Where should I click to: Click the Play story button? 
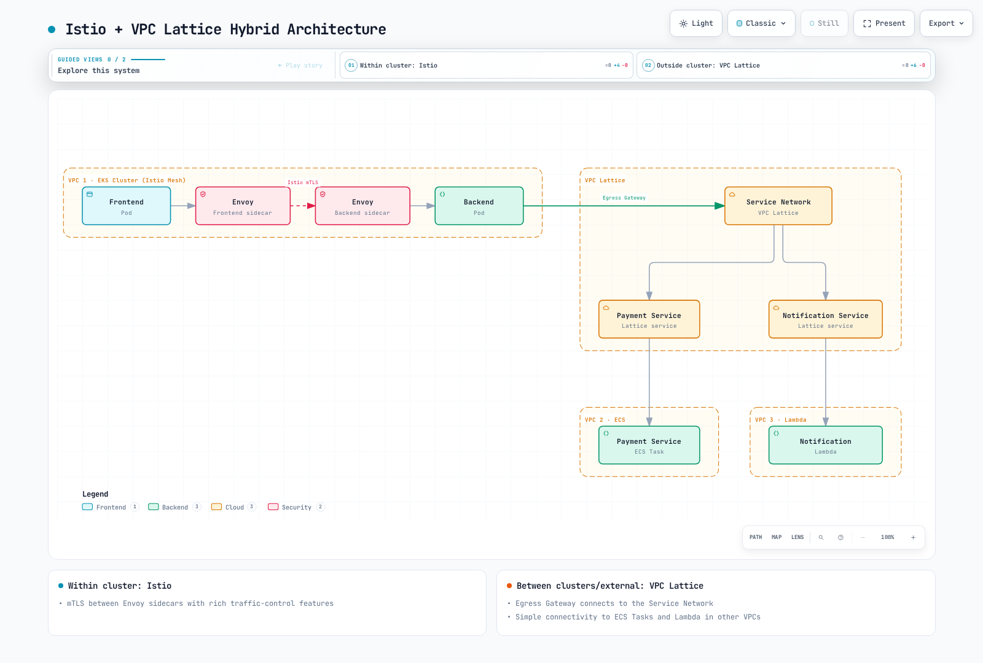point(300,65)
